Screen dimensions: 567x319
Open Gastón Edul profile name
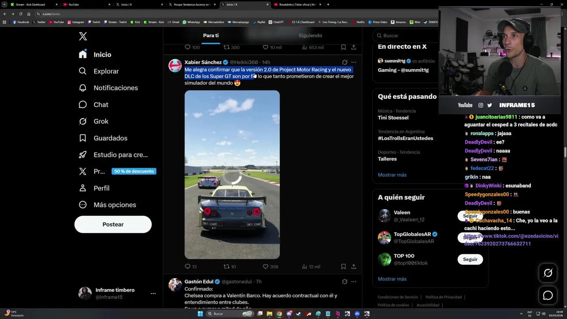pos(199,282)
